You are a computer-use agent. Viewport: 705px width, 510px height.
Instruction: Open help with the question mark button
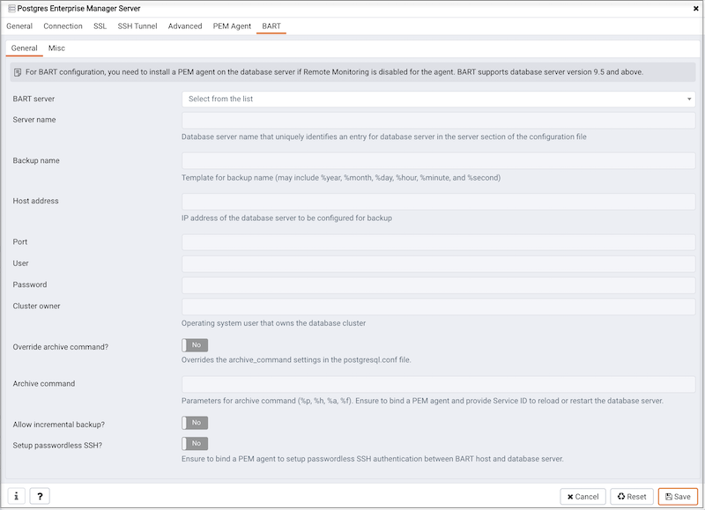40,496
